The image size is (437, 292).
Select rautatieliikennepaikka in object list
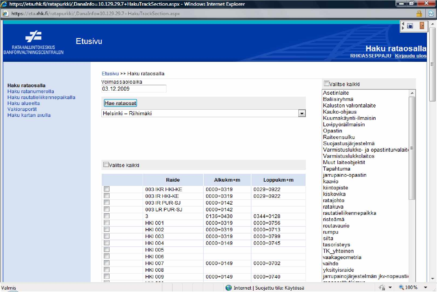coord(349,213)
